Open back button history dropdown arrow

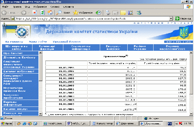point(18,13)
